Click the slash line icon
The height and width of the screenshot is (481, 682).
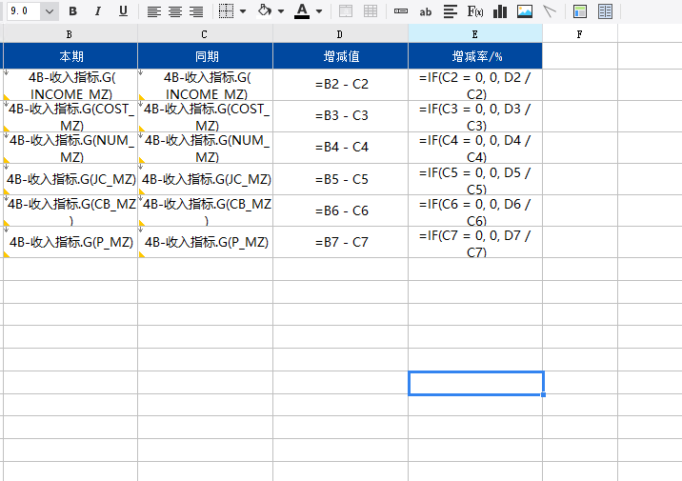[550, 11]
